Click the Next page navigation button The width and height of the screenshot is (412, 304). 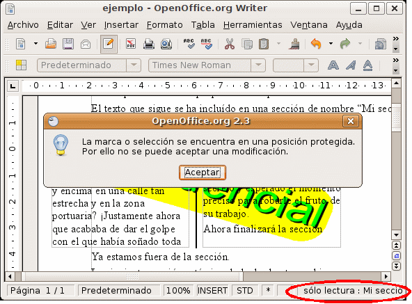[396, 266]
